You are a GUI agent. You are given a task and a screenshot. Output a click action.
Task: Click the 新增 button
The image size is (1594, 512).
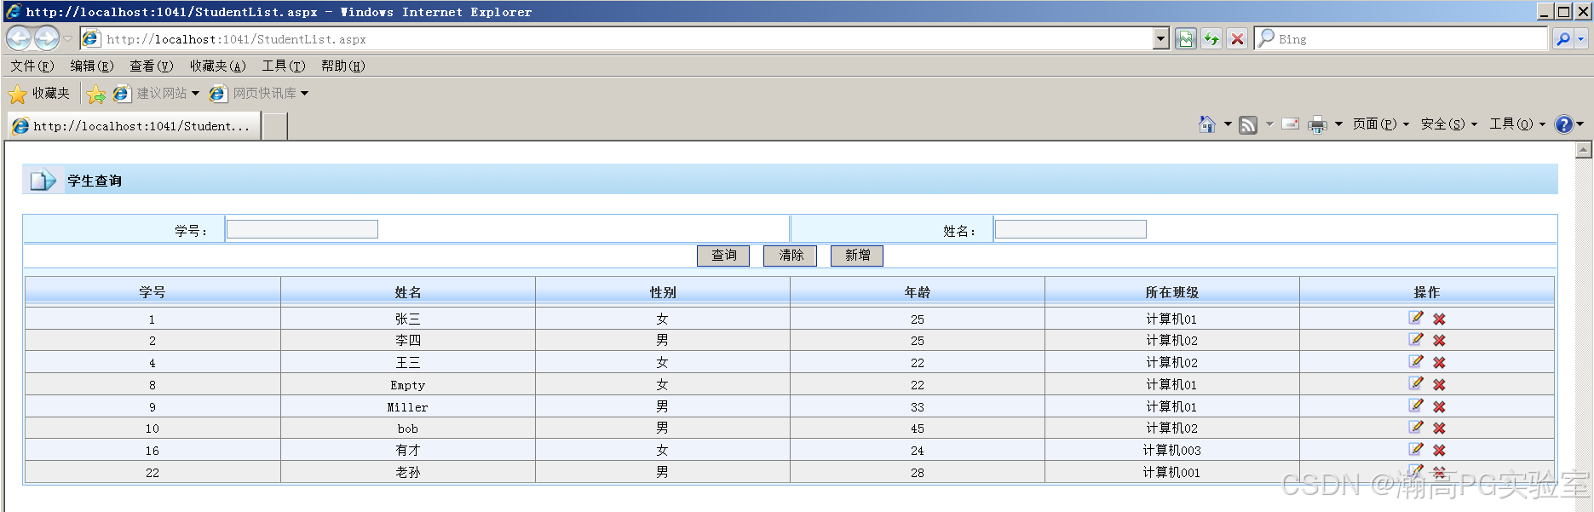[857, 256]
